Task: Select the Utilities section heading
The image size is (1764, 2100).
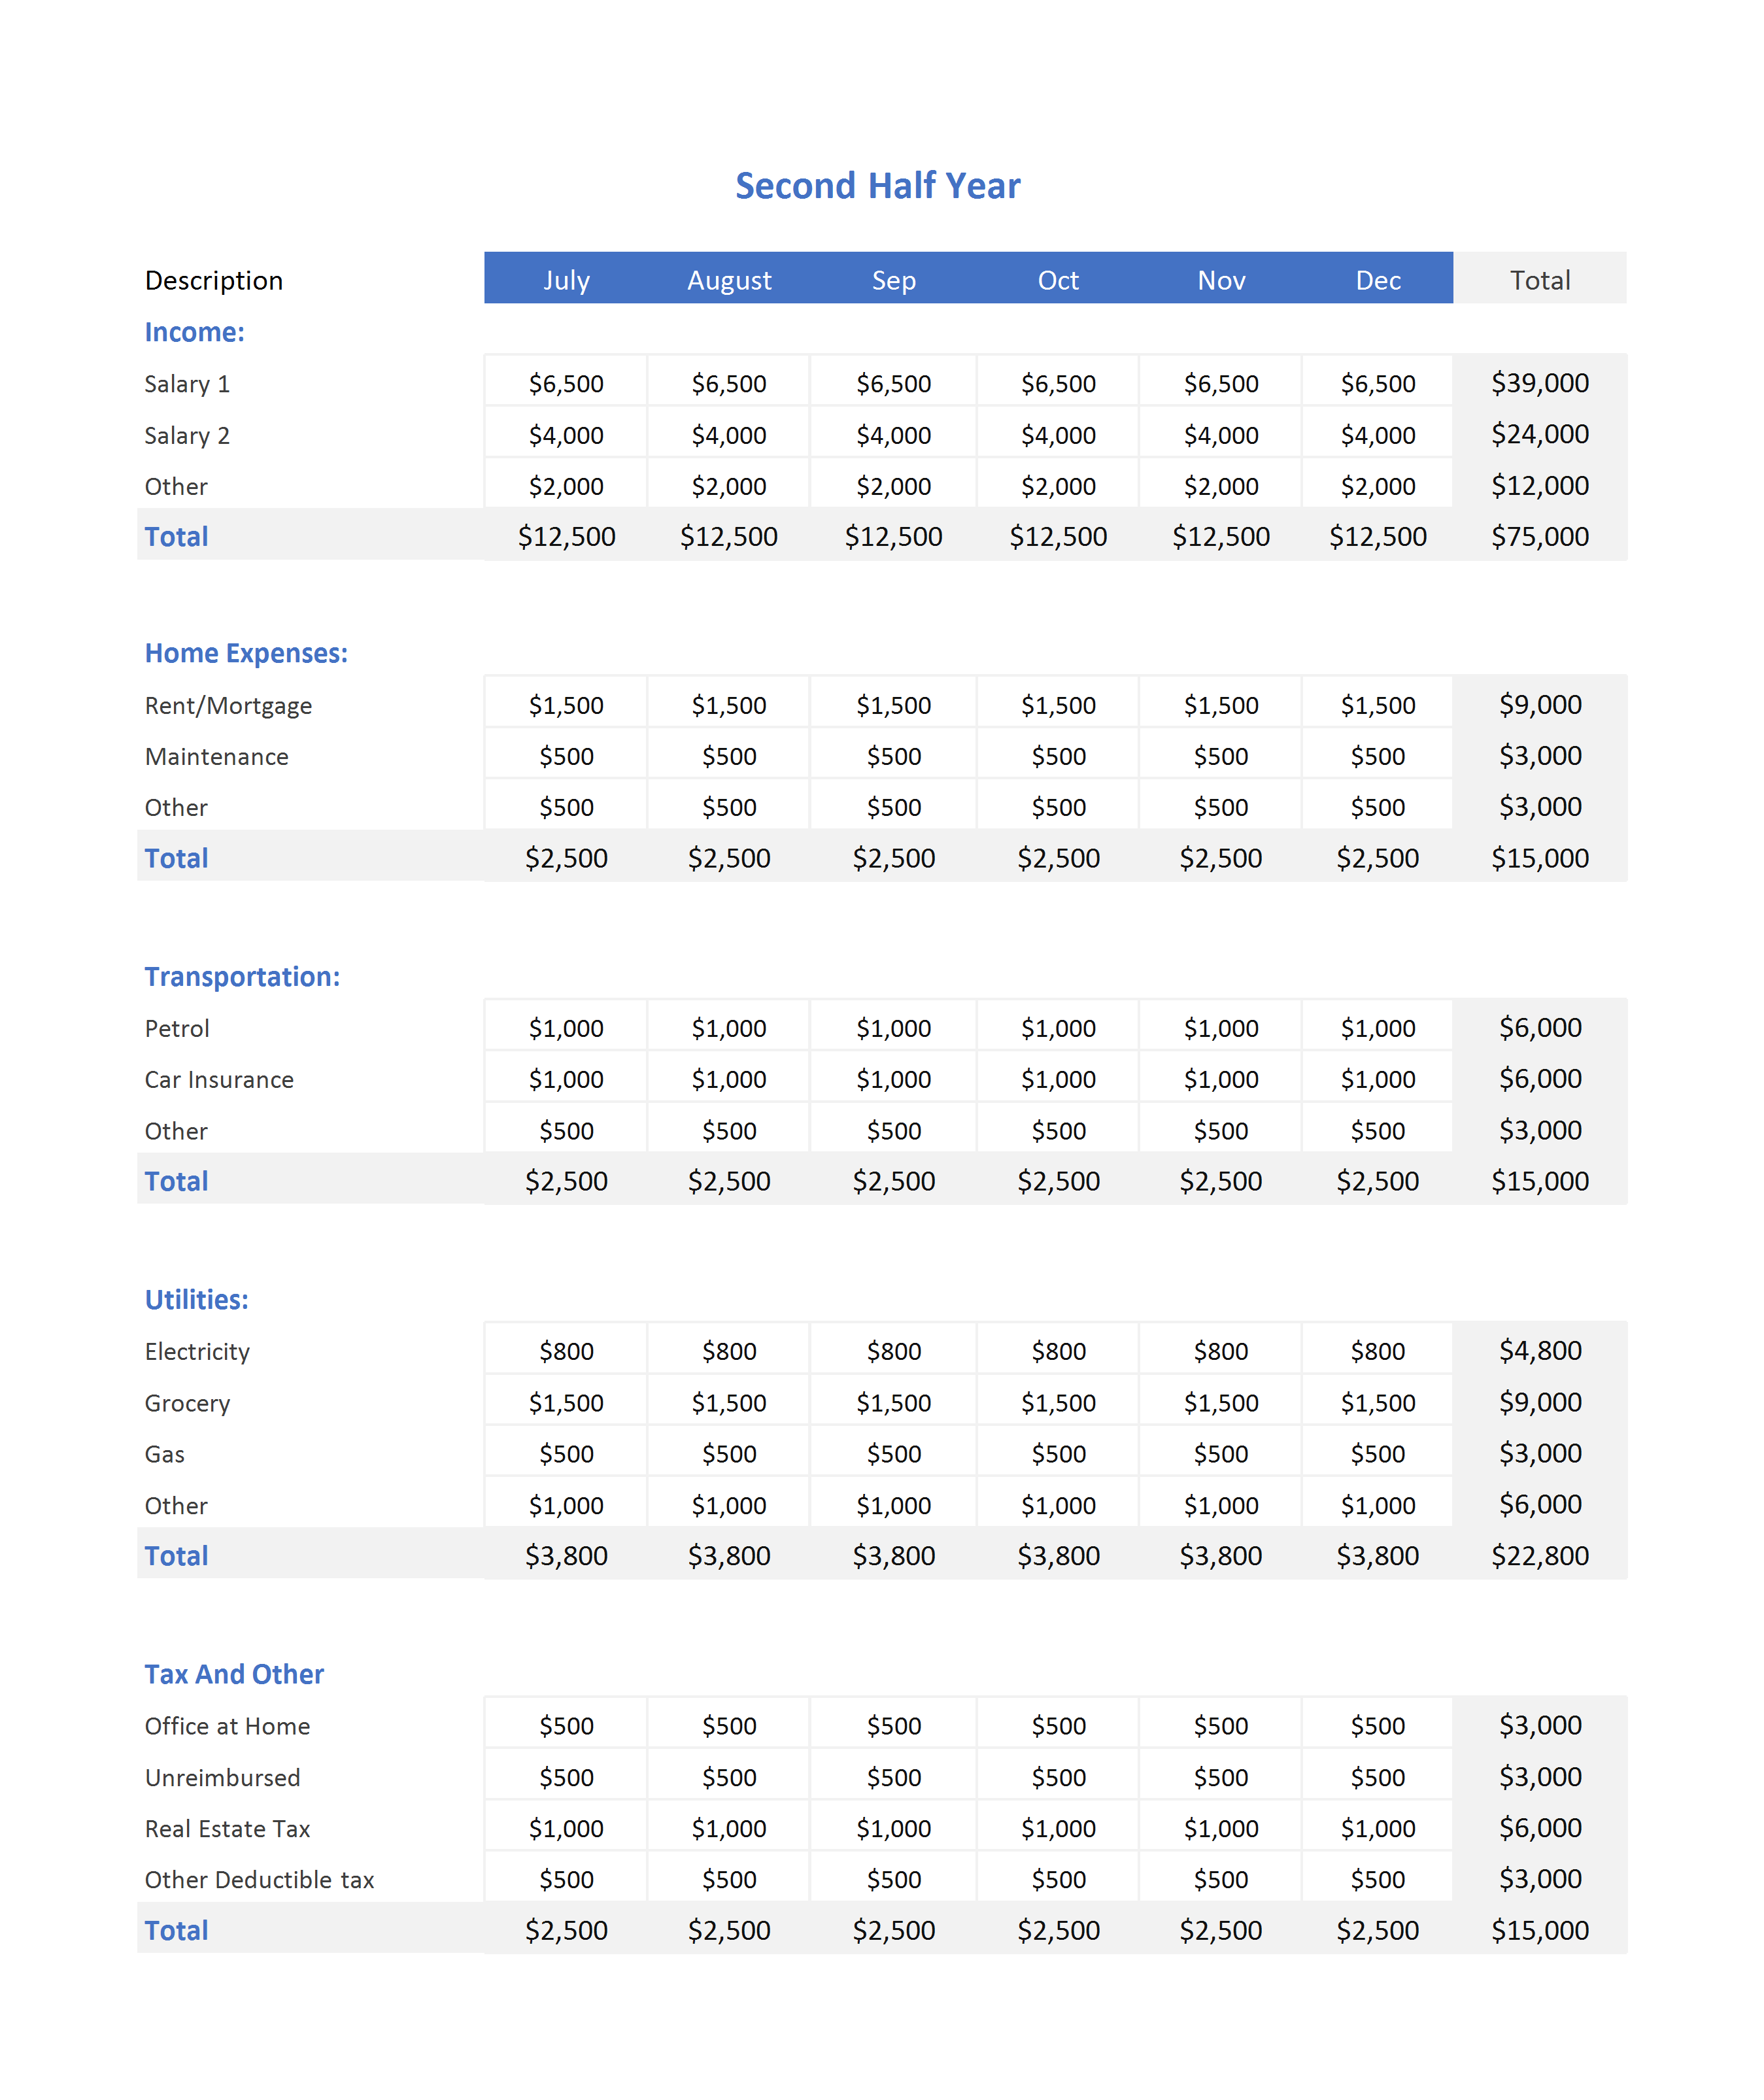Action: (196, 1299)
